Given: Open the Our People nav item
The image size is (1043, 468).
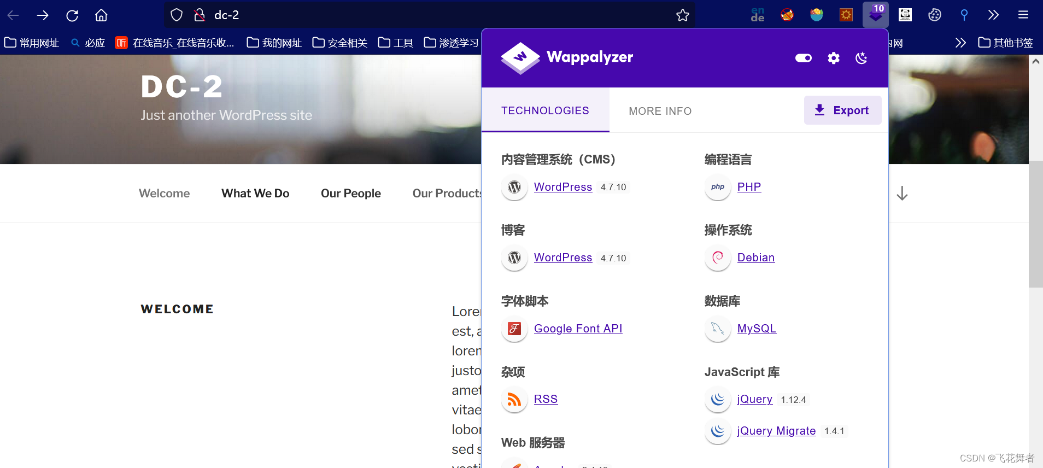Looking at the screenshot, I should click(x=351, y=193).
